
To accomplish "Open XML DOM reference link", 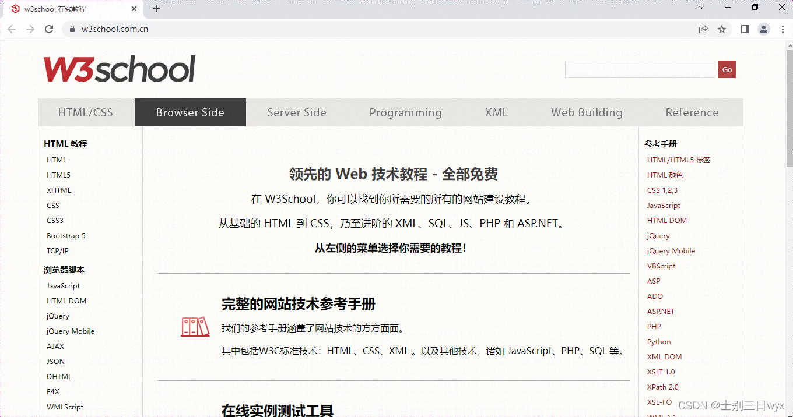I will [x=665, y=357].
